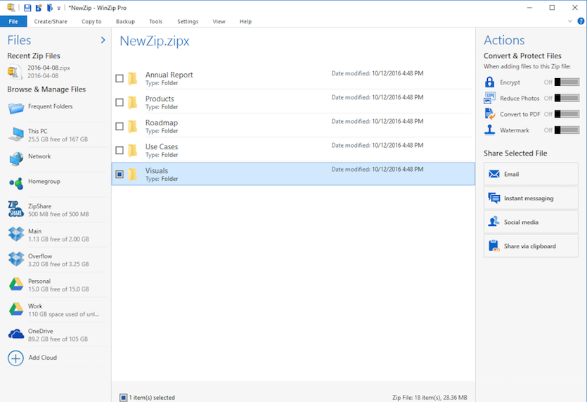The image size is (587, 402).
Task: Check the Roadmap folder checkbox
Action: pos(120,127)
